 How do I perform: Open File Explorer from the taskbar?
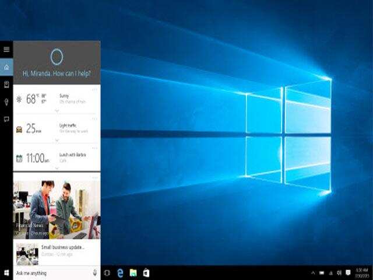133,273
